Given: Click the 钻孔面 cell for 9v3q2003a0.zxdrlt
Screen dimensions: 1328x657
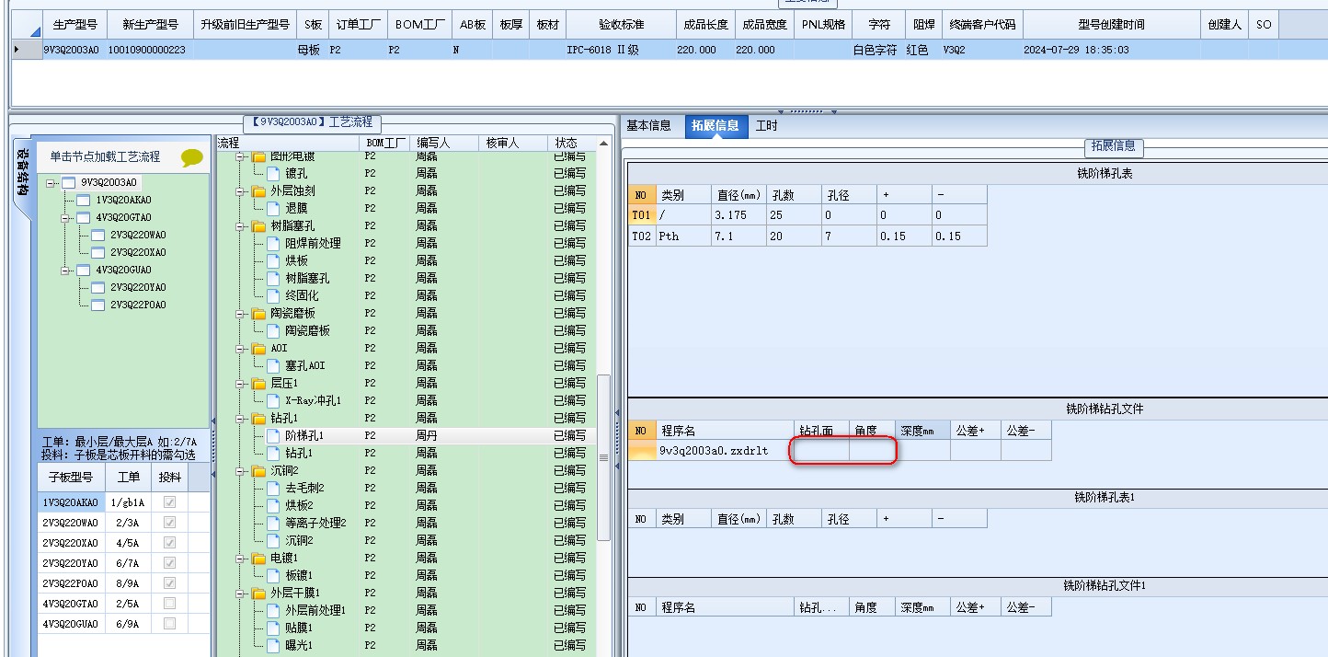Looking at the screenshot, I should pos(821,451).
